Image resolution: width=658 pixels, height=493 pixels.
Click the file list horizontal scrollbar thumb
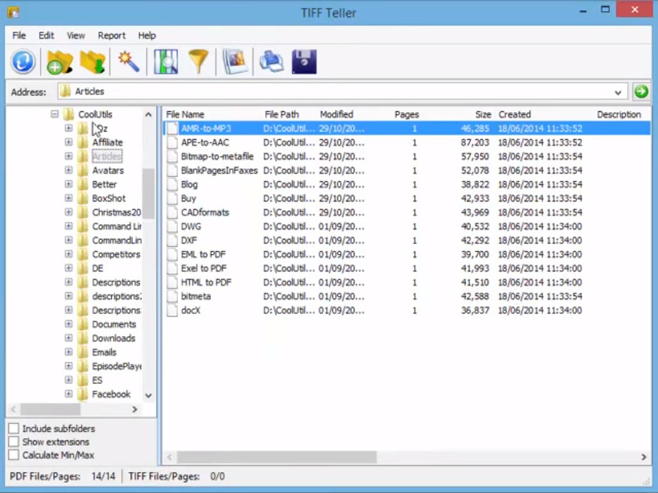coord(276,457)
